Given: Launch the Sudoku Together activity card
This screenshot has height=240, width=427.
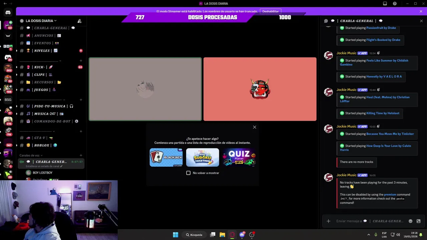Looking at the screenshot, I should [x=202, y=157].
